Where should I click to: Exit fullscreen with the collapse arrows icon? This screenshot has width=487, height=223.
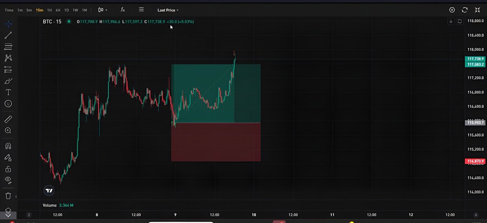click(477, 10)
